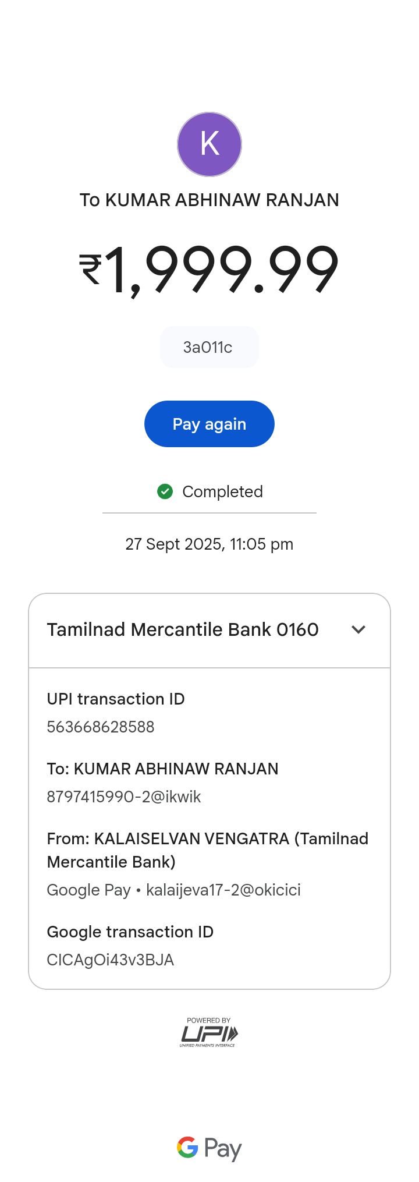
Task: Click the green Completed checkmark icon
Action: pyautogui.click(x=165, y=492)
